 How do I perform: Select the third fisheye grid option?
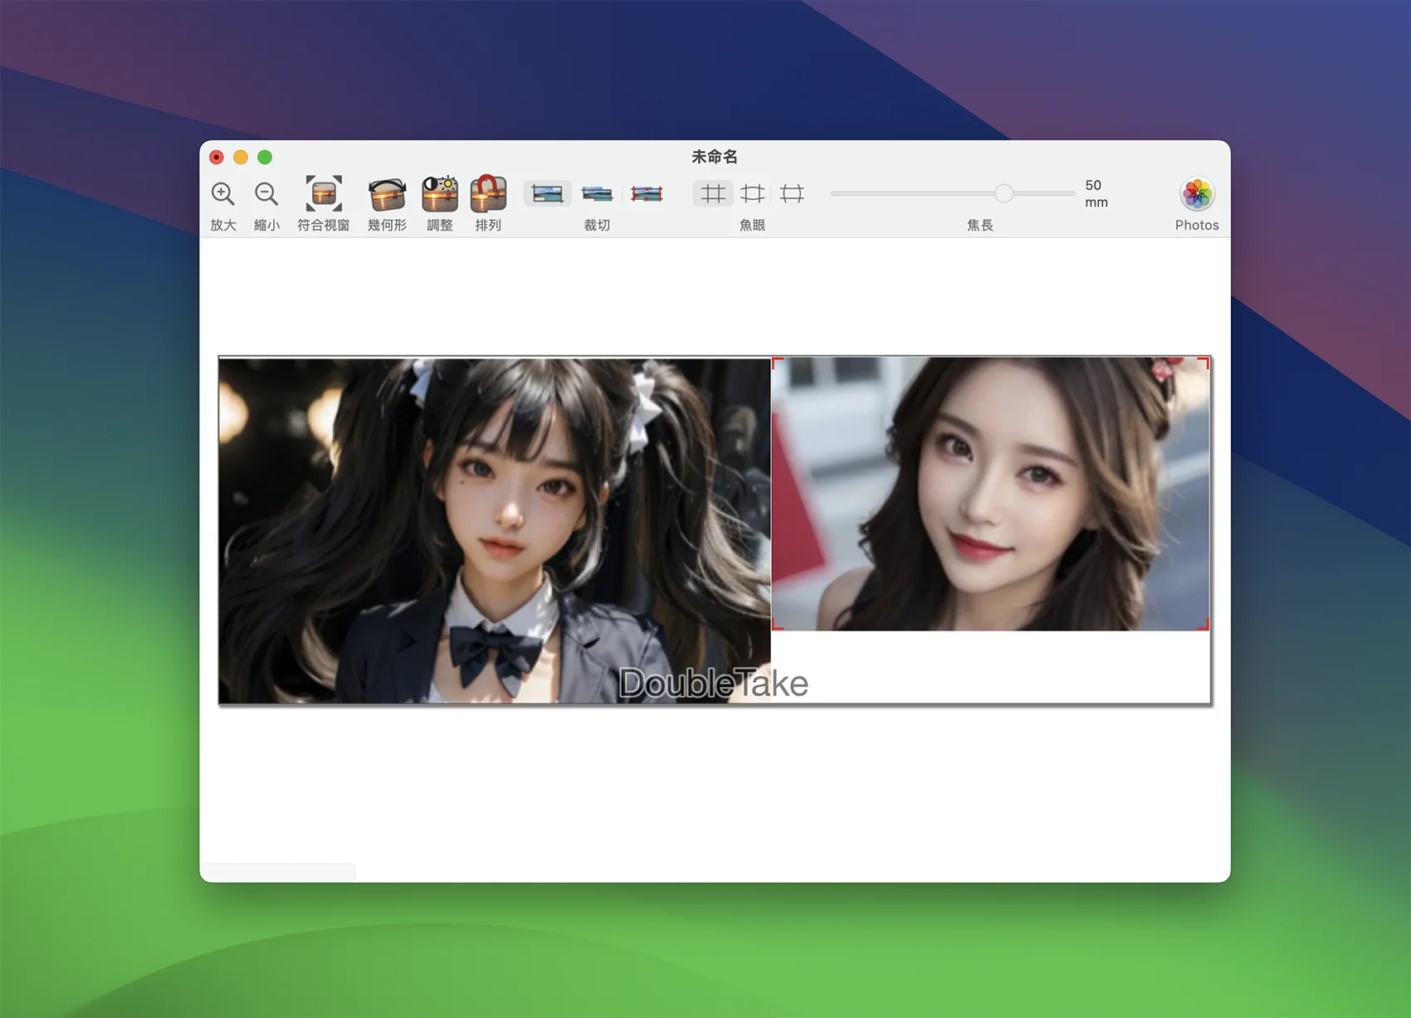point(793,194)
